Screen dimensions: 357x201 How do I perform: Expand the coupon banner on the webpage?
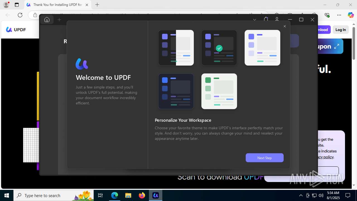[337, 46]
